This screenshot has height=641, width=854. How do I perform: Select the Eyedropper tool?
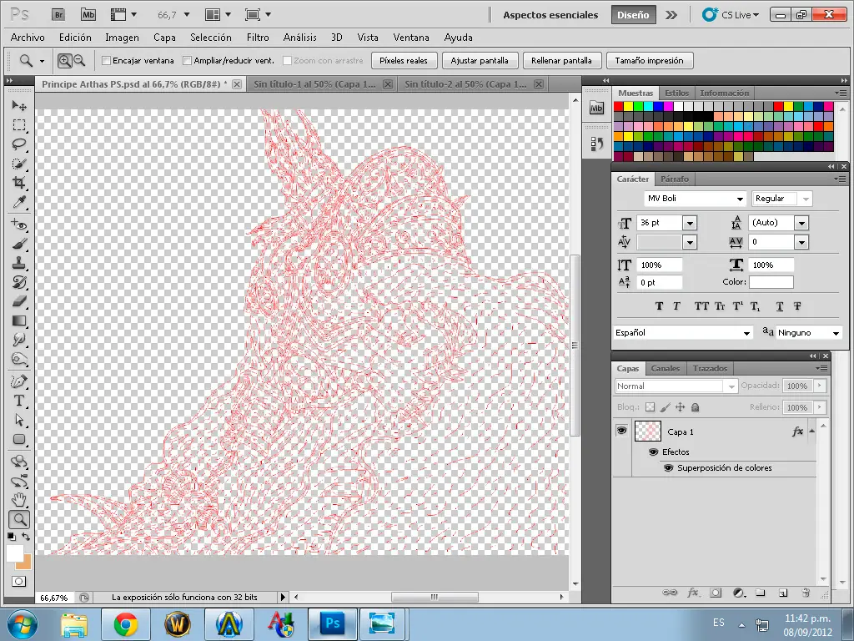point(19,202)
